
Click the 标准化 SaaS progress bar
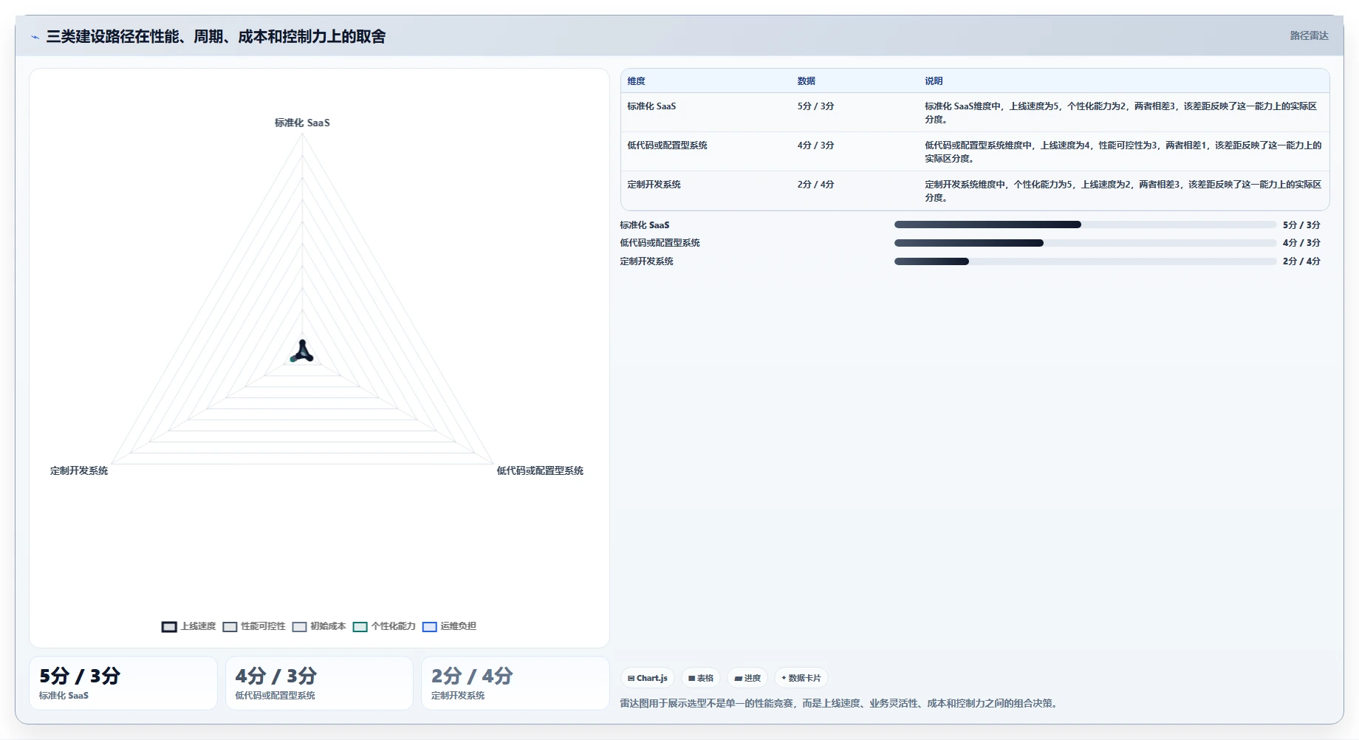[1085, 225]
